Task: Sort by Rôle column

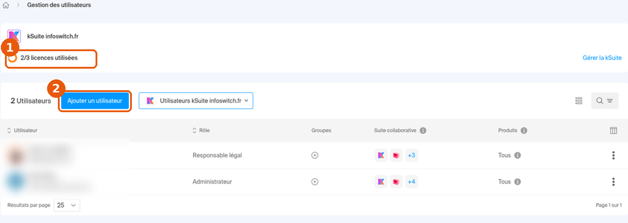Action: [x=201, y=131]
